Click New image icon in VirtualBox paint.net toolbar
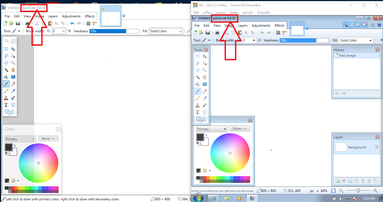 195,33
